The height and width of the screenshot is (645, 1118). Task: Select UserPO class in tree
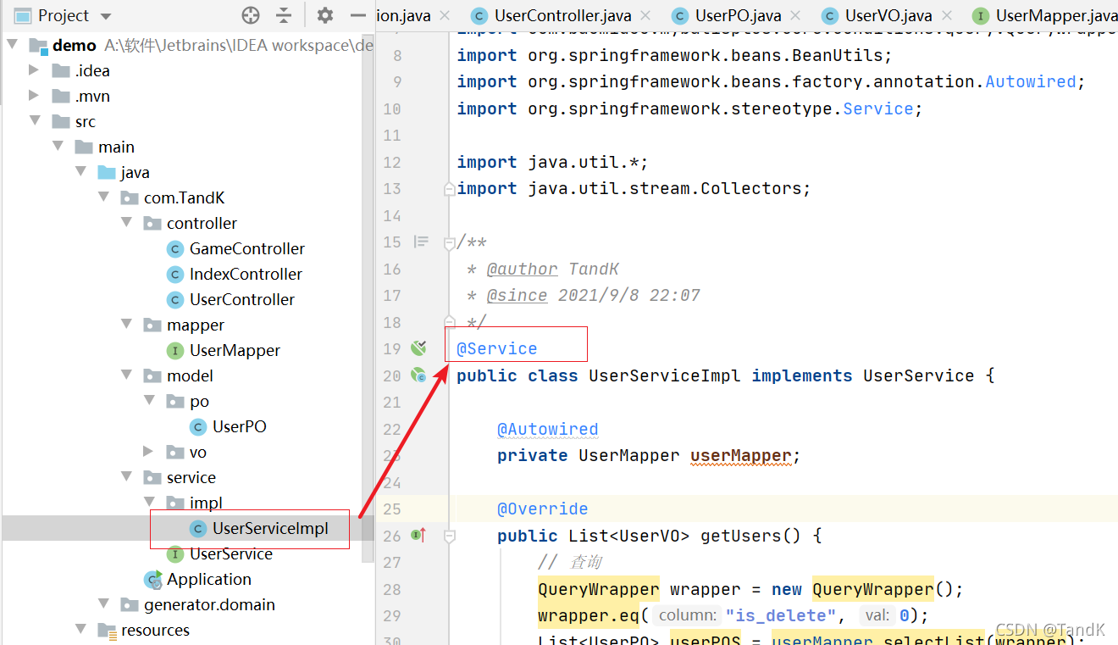pos(240,427)
